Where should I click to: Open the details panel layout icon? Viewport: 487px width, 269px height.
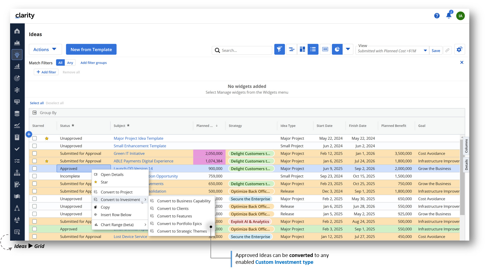325,49
